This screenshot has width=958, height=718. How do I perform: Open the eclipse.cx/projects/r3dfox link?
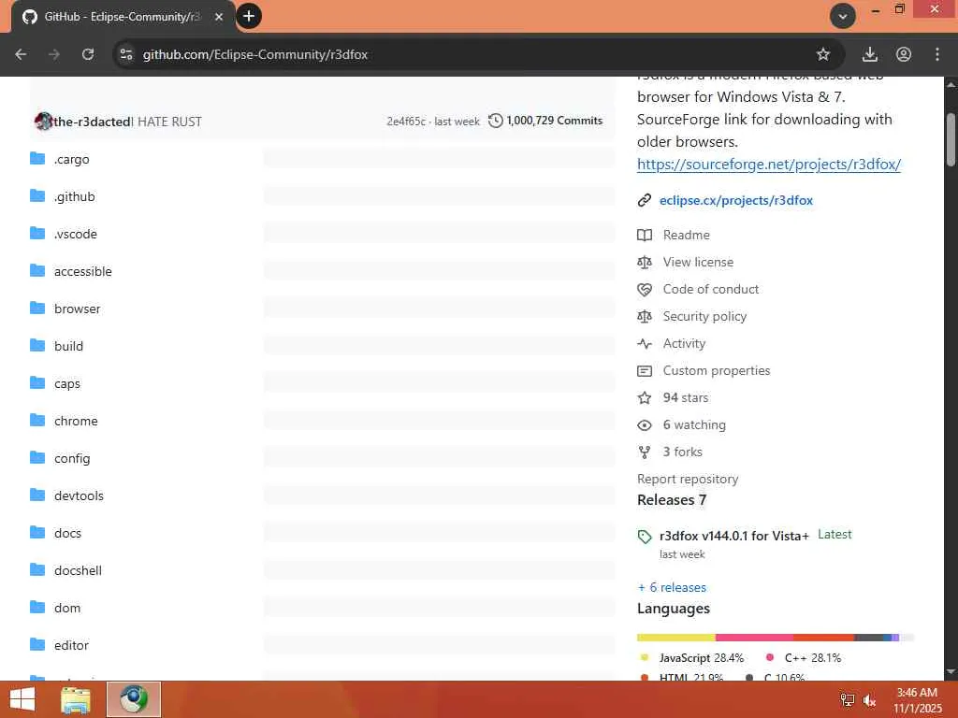736,200
